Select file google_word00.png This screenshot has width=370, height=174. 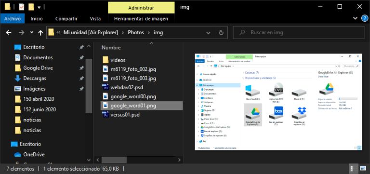point(133,96)
